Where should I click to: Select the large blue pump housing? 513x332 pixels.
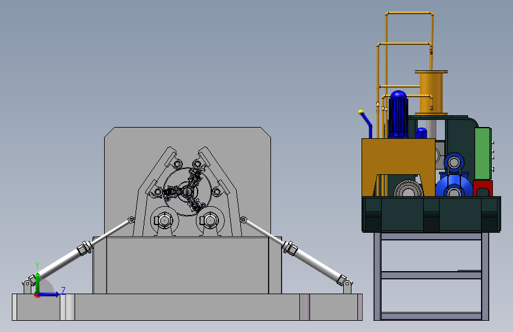454,187
